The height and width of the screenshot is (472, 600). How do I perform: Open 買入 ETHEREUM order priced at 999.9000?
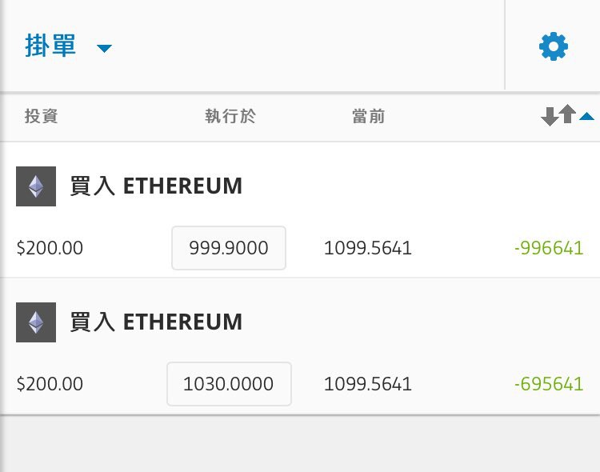point(157,186)
